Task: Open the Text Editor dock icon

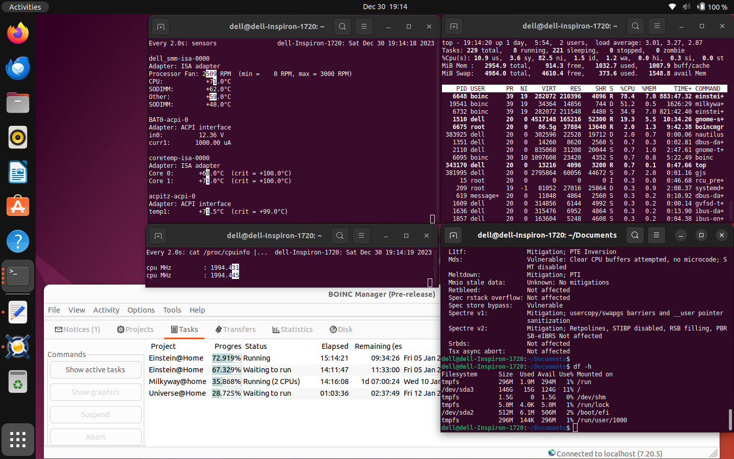Action: [x=18, y=312]
